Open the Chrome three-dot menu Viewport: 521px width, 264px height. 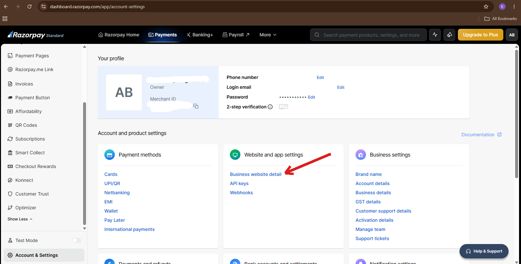[514, 7]
